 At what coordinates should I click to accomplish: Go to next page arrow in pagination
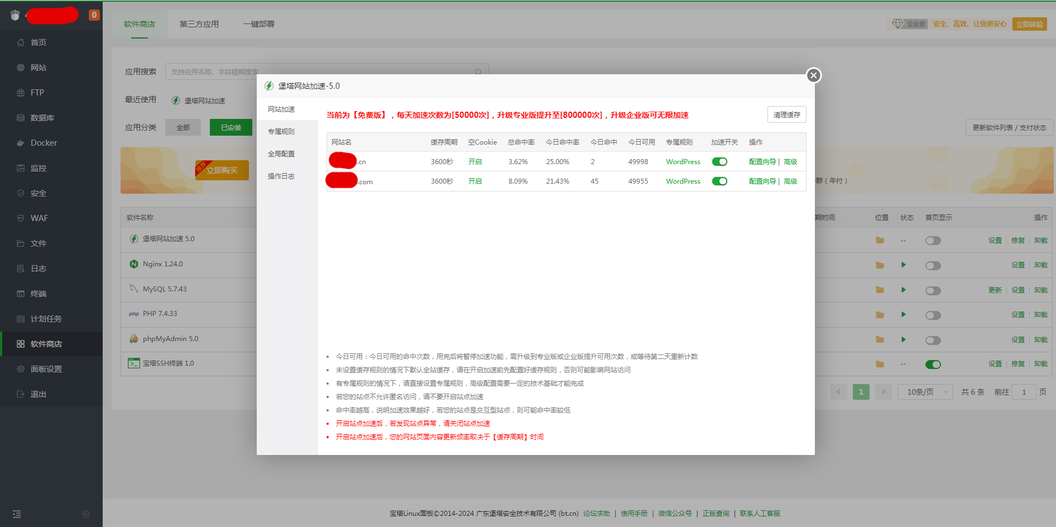coord(883,392)
